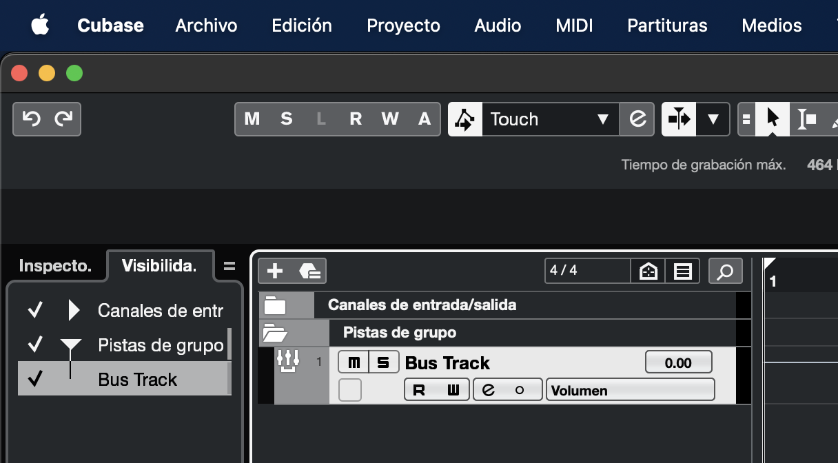
Task: Enable Write automation on Bus Track
Action: 453,390
